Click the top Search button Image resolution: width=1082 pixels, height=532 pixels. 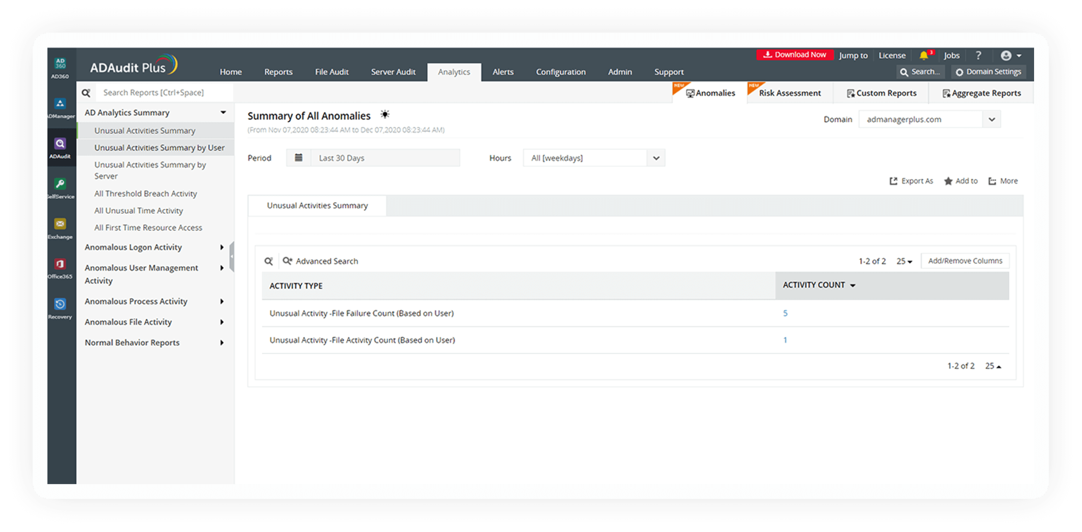point(920,72)
